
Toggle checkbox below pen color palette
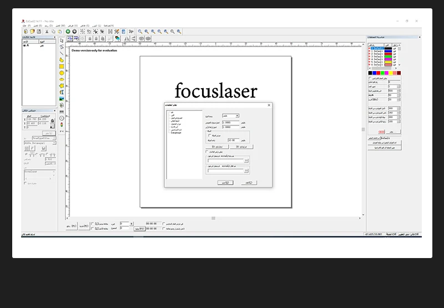(370, 78)
